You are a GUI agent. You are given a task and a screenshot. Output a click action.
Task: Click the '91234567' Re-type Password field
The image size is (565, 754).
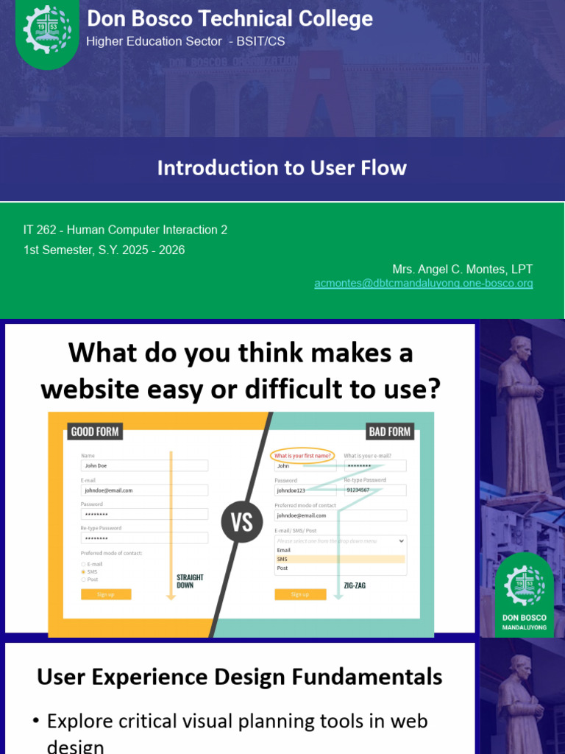coord(375,490)
